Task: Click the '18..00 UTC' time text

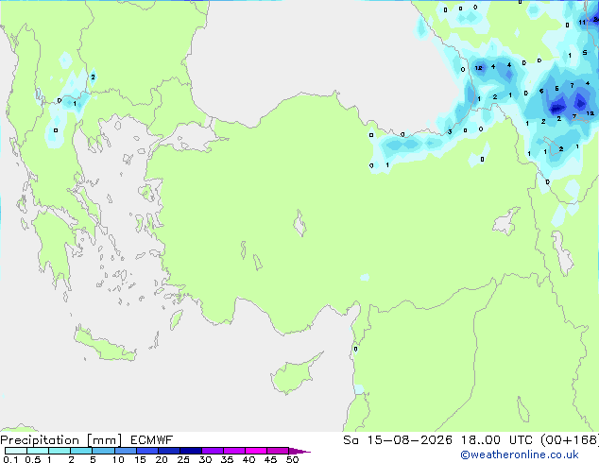Action: click(497, 440)
